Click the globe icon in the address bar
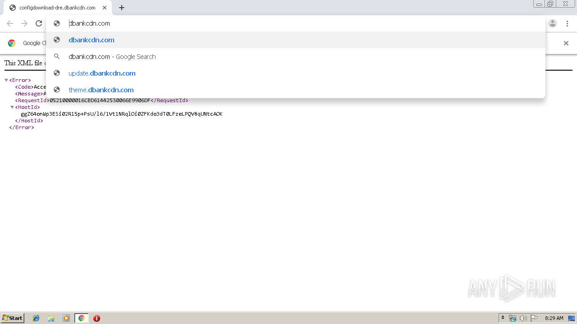The height and width of the screenshot is (324, 577). [57, 23]
